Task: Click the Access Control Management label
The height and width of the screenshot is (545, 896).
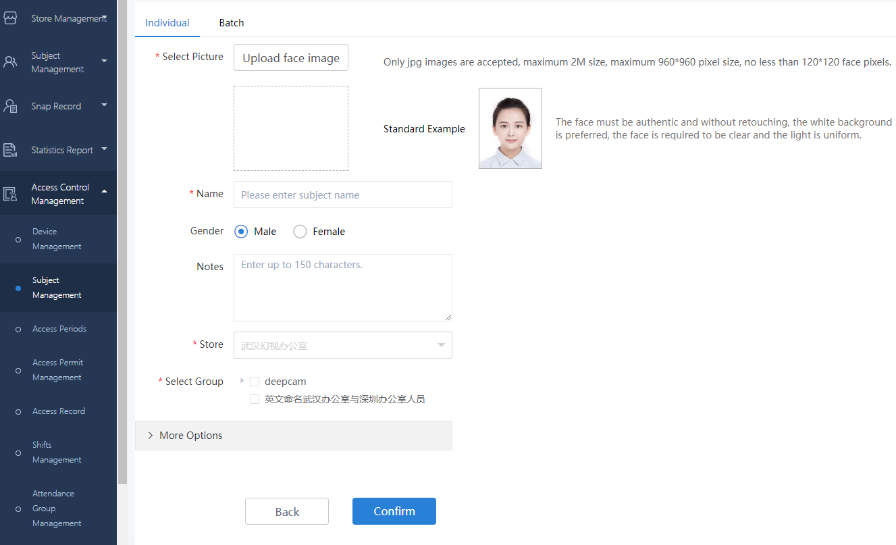Action: click(60, 194)
